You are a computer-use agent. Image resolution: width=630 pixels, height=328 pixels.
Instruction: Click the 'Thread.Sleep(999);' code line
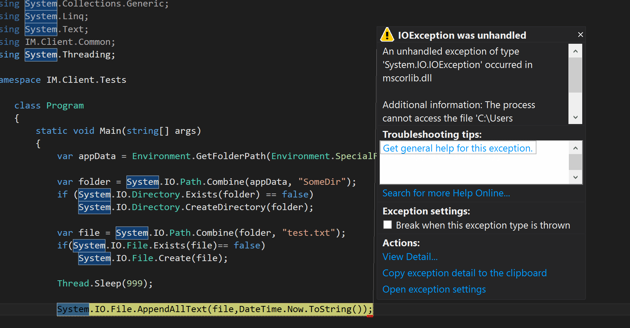(105, 283)
